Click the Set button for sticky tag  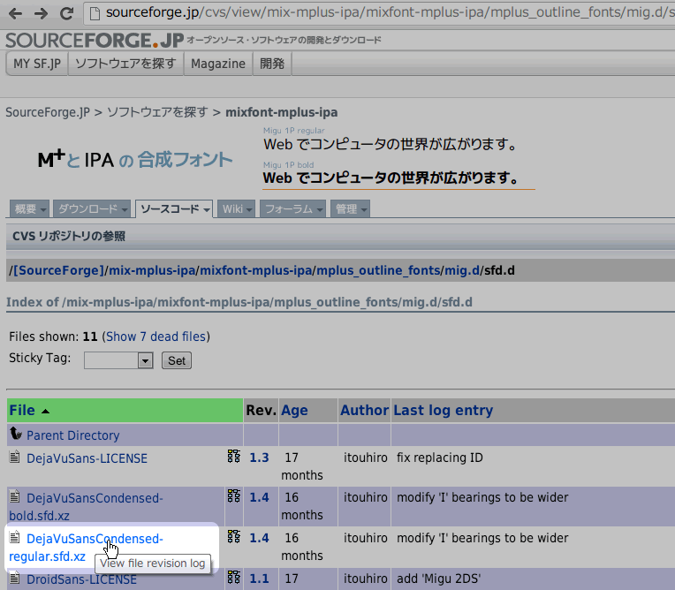click(x=177, y=360)
